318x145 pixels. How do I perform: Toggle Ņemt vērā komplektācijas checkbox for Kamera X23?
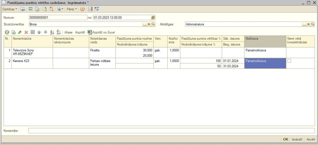pos(289,61)
